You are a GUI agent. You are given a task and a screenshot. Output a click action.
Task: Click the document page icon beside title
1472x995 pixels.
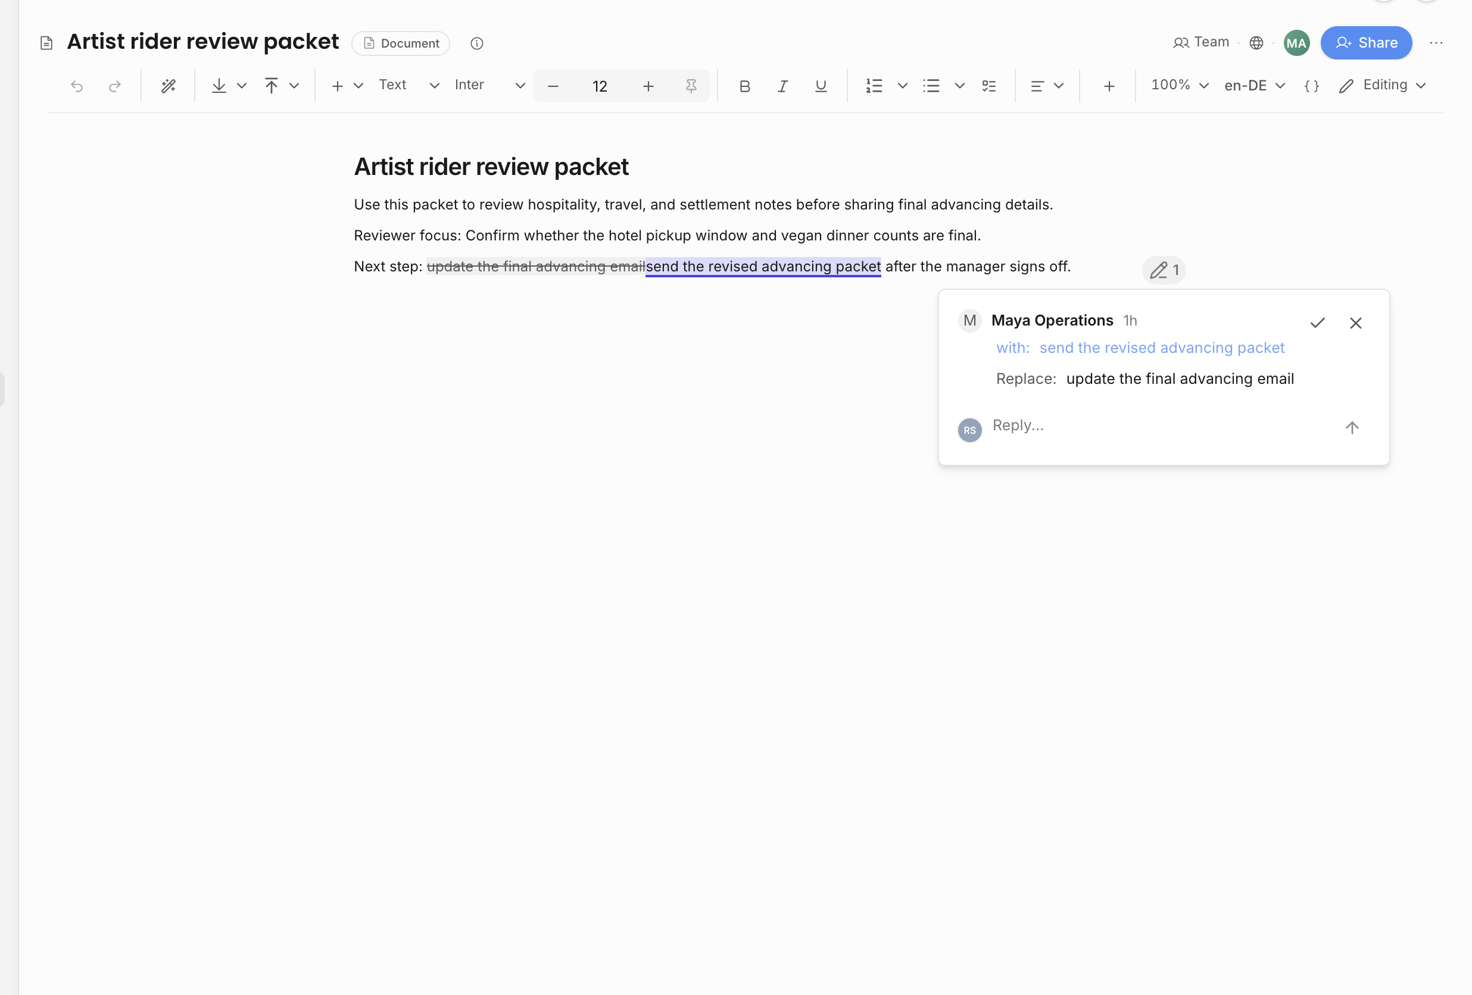[x=46, y=43]
